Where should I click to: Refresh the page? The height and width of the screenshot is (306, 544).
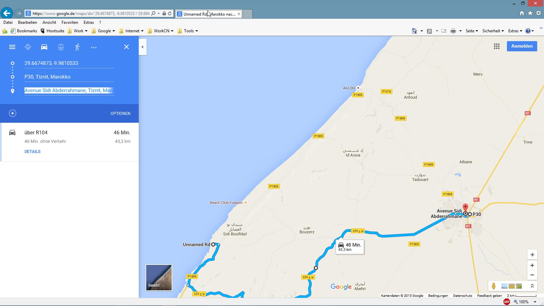170,14
